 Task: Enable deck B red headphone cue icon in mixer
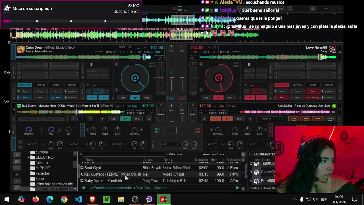click(x=182, y=98)
